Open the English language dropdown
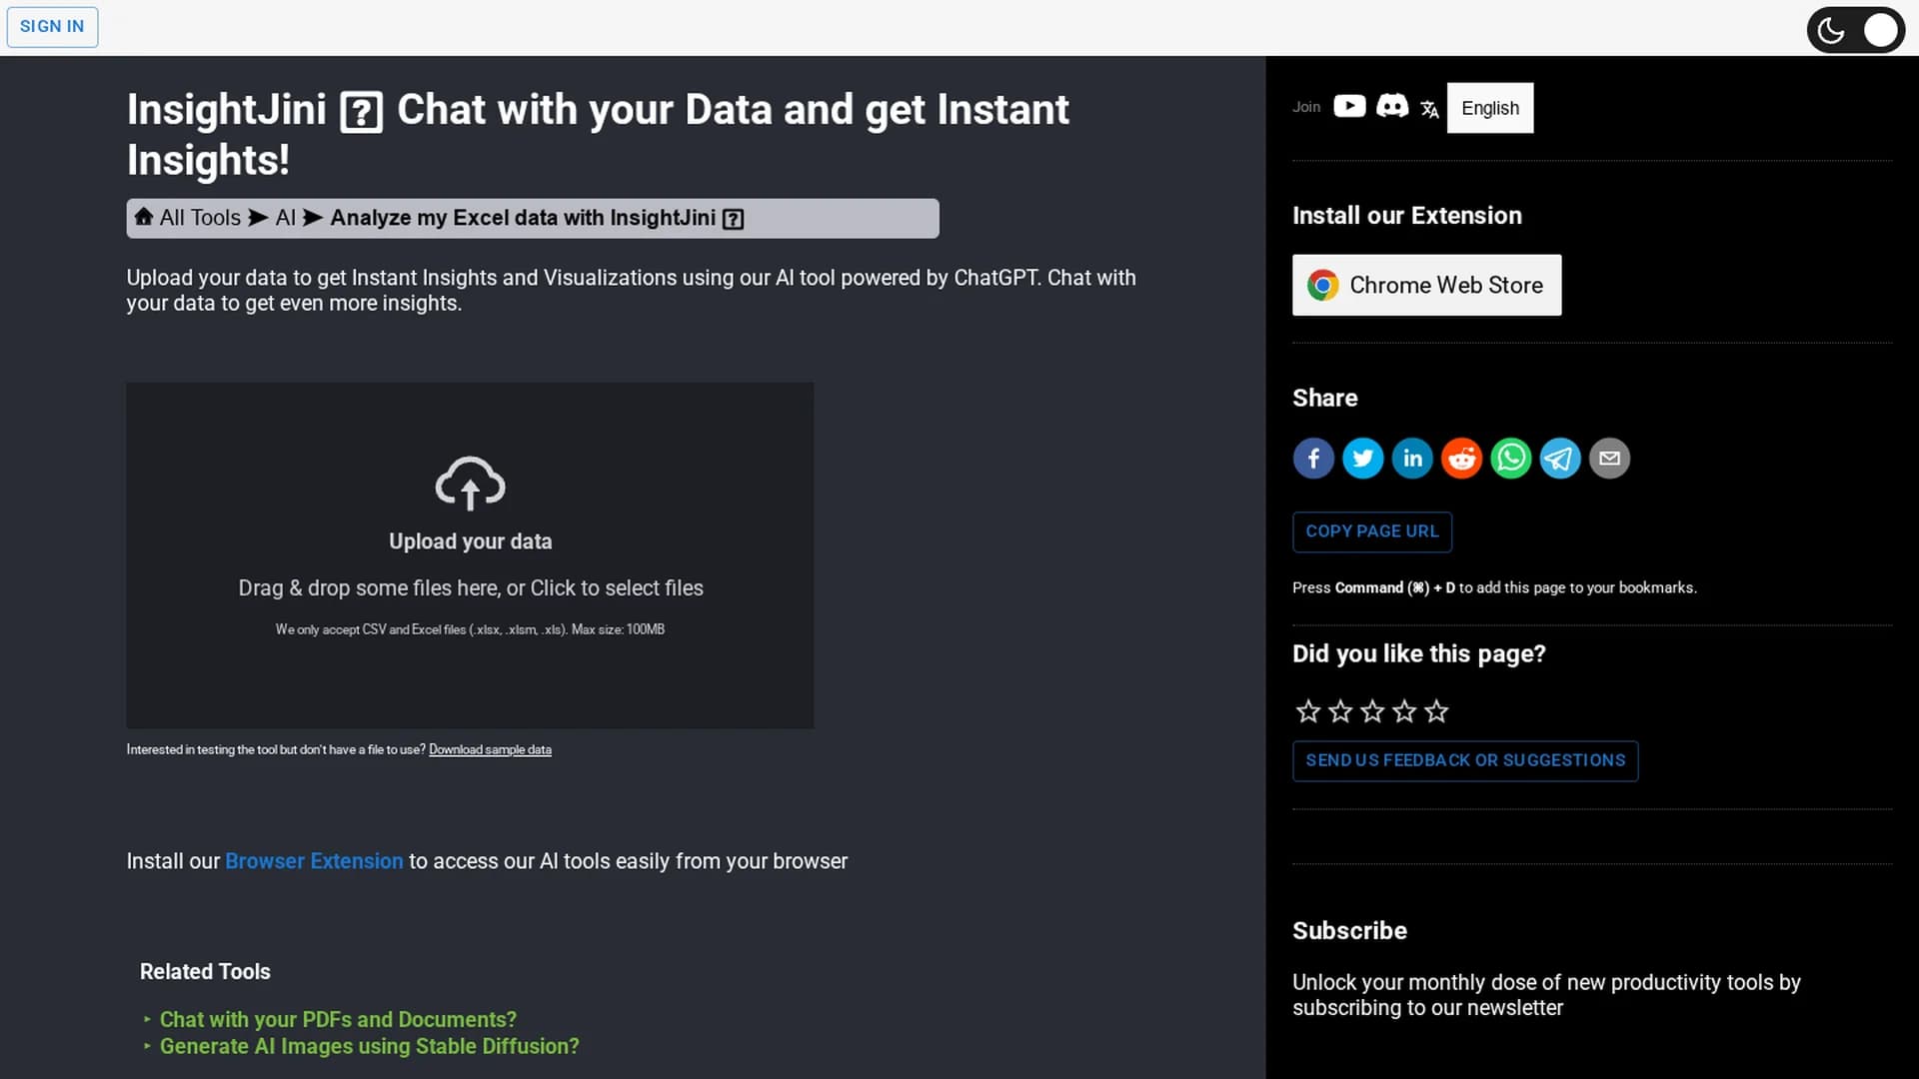The width and height of the screenshot is (1919, 1079). (1489, 108)
